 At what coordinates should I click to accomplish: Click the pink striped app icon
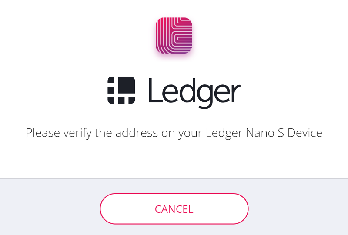coord(174,36)
